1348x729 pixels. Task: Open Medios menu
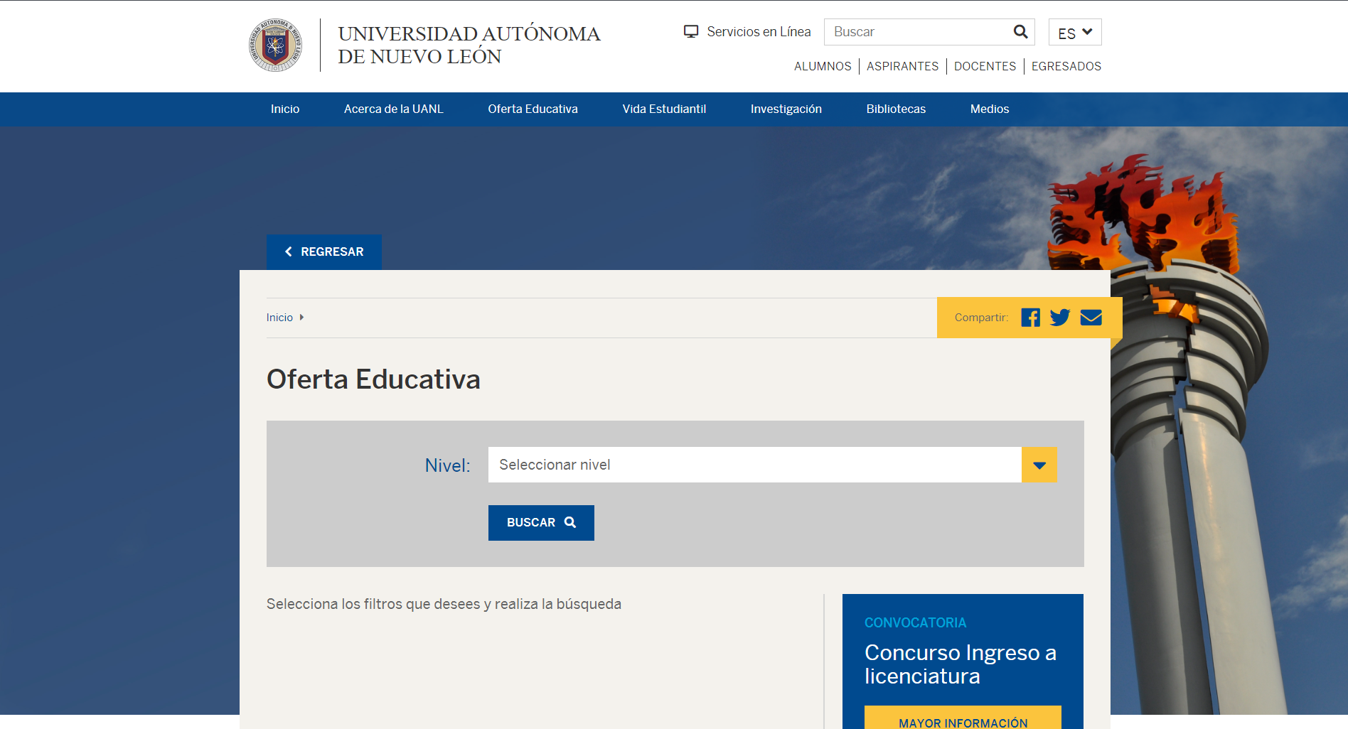tap(990, 109)
